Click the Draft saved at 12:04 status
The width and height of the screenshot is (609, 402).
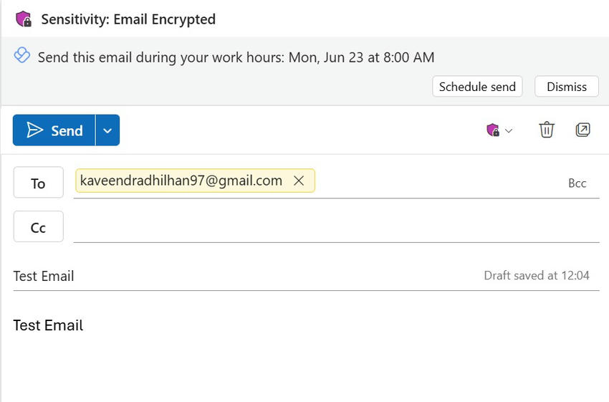click(x=536, y=276)
